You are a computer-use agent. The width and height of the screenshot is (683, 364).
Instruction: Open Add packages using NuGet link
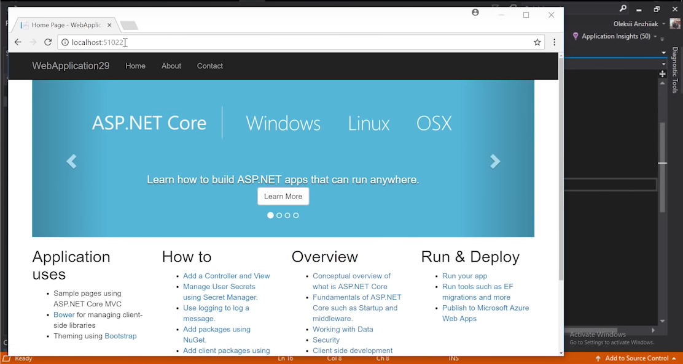[x=216, y=335]
